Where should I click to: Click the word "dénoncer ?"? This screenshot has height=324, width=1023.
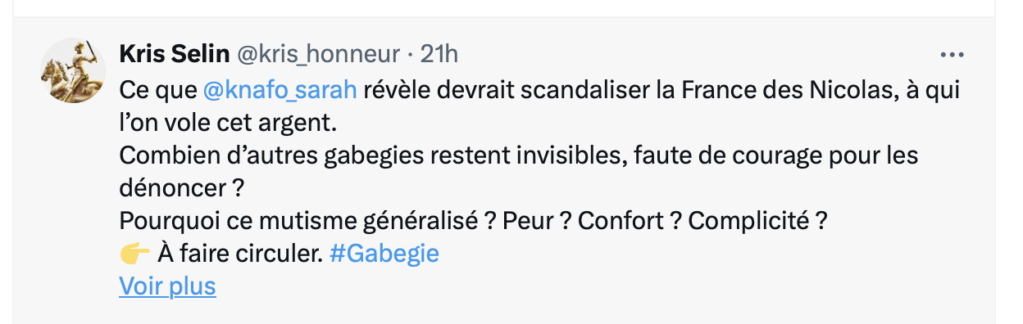coord(183,188)
